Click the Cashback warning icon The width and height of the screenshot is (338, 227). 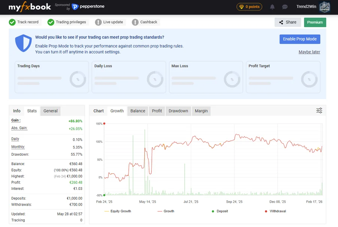135,22
